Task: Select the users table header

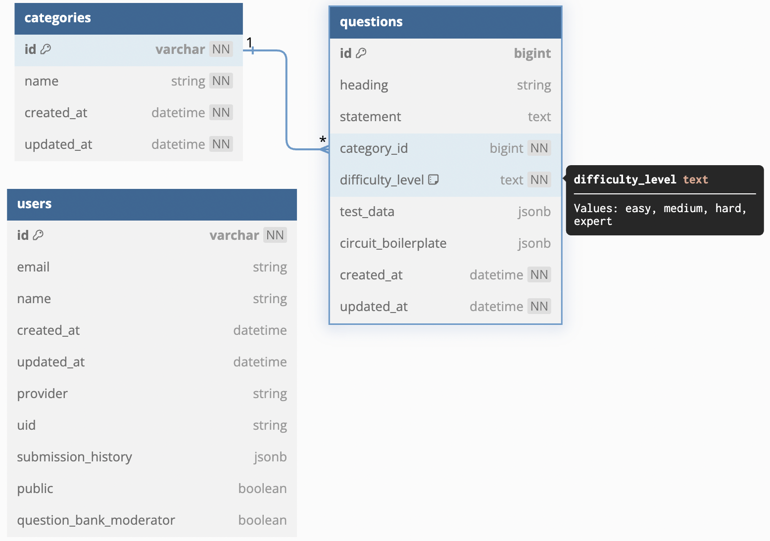Action: tap(152, 204)
